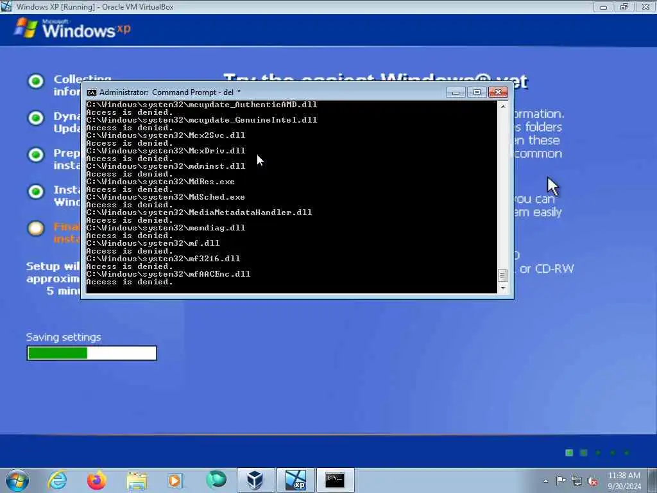This screenshot has width=657, height=493.
Task: Click the mdminst.dll line
Action: click(x=166, y=166)
